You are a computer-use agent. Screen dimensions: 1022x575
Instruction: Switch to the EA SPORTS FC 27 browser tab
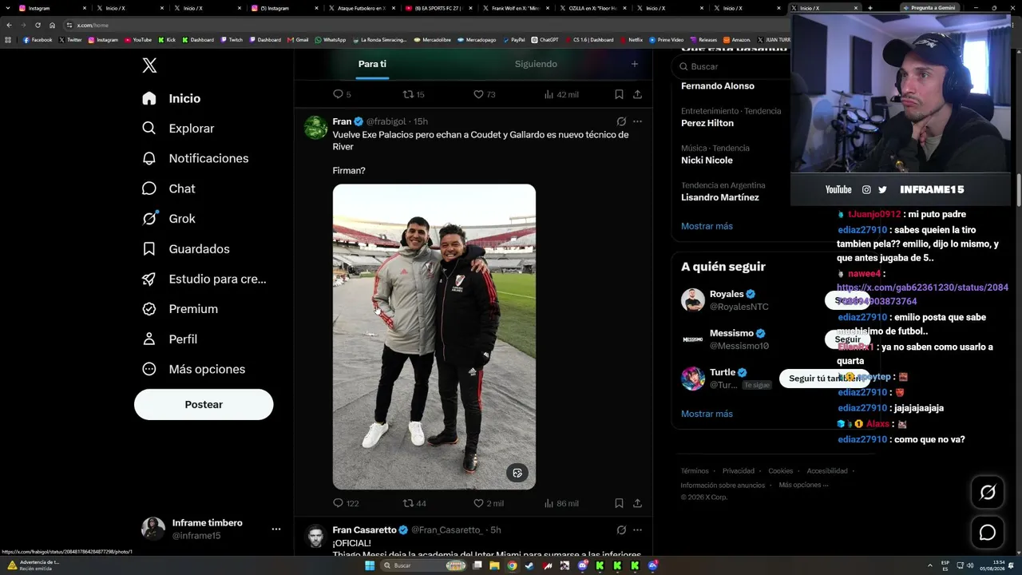click(x=438, y=8)
